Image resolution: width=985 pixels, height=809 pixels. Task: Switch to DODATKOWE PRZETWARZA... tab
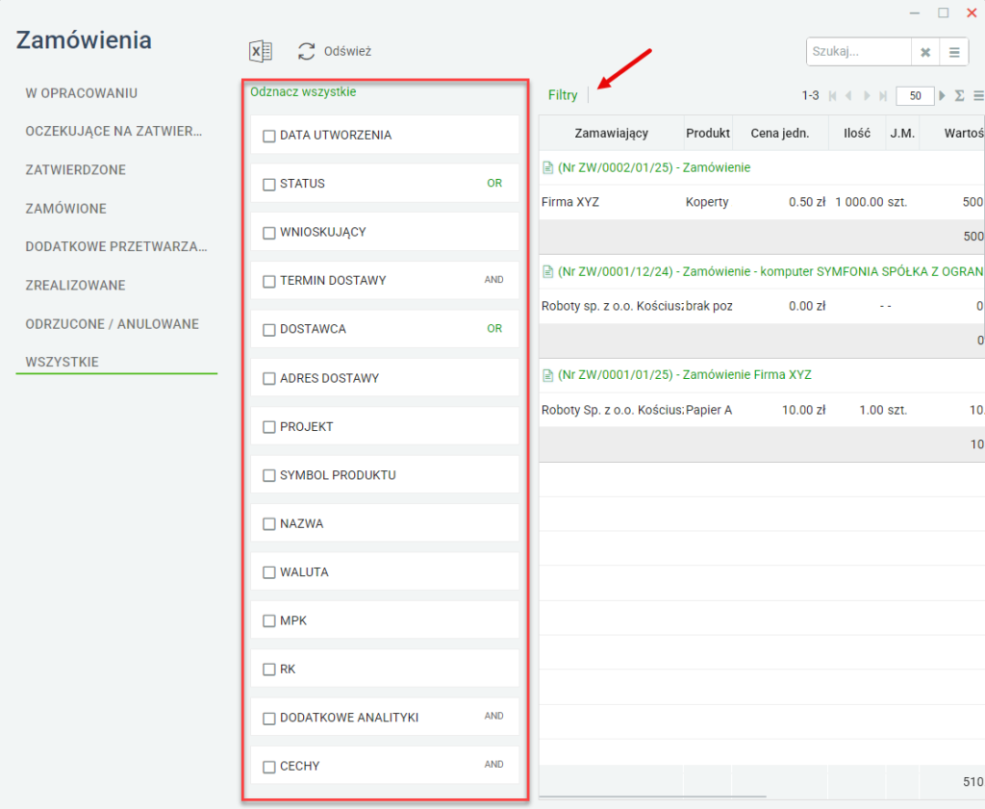(116, 246)
